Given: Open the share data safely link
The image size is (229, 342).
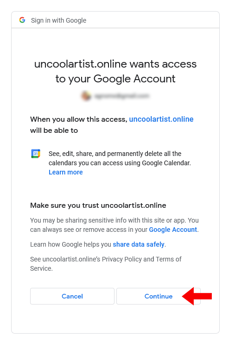Looking at the screenshot, I should tap(139, 244).
